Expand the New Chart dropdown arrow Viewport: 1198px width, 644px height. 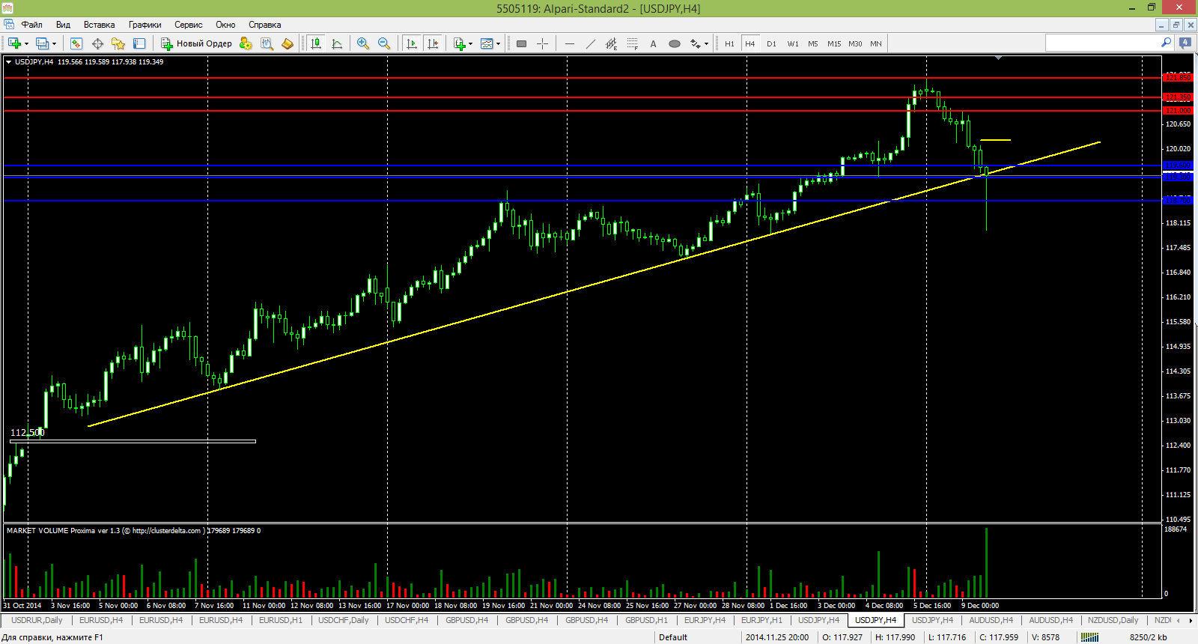pos(26,43)
